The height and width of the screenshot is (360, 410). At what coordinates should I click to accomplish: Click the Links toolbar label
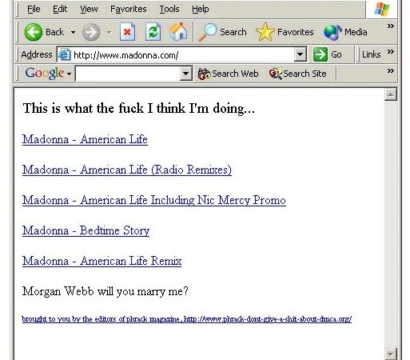(371, 54)
